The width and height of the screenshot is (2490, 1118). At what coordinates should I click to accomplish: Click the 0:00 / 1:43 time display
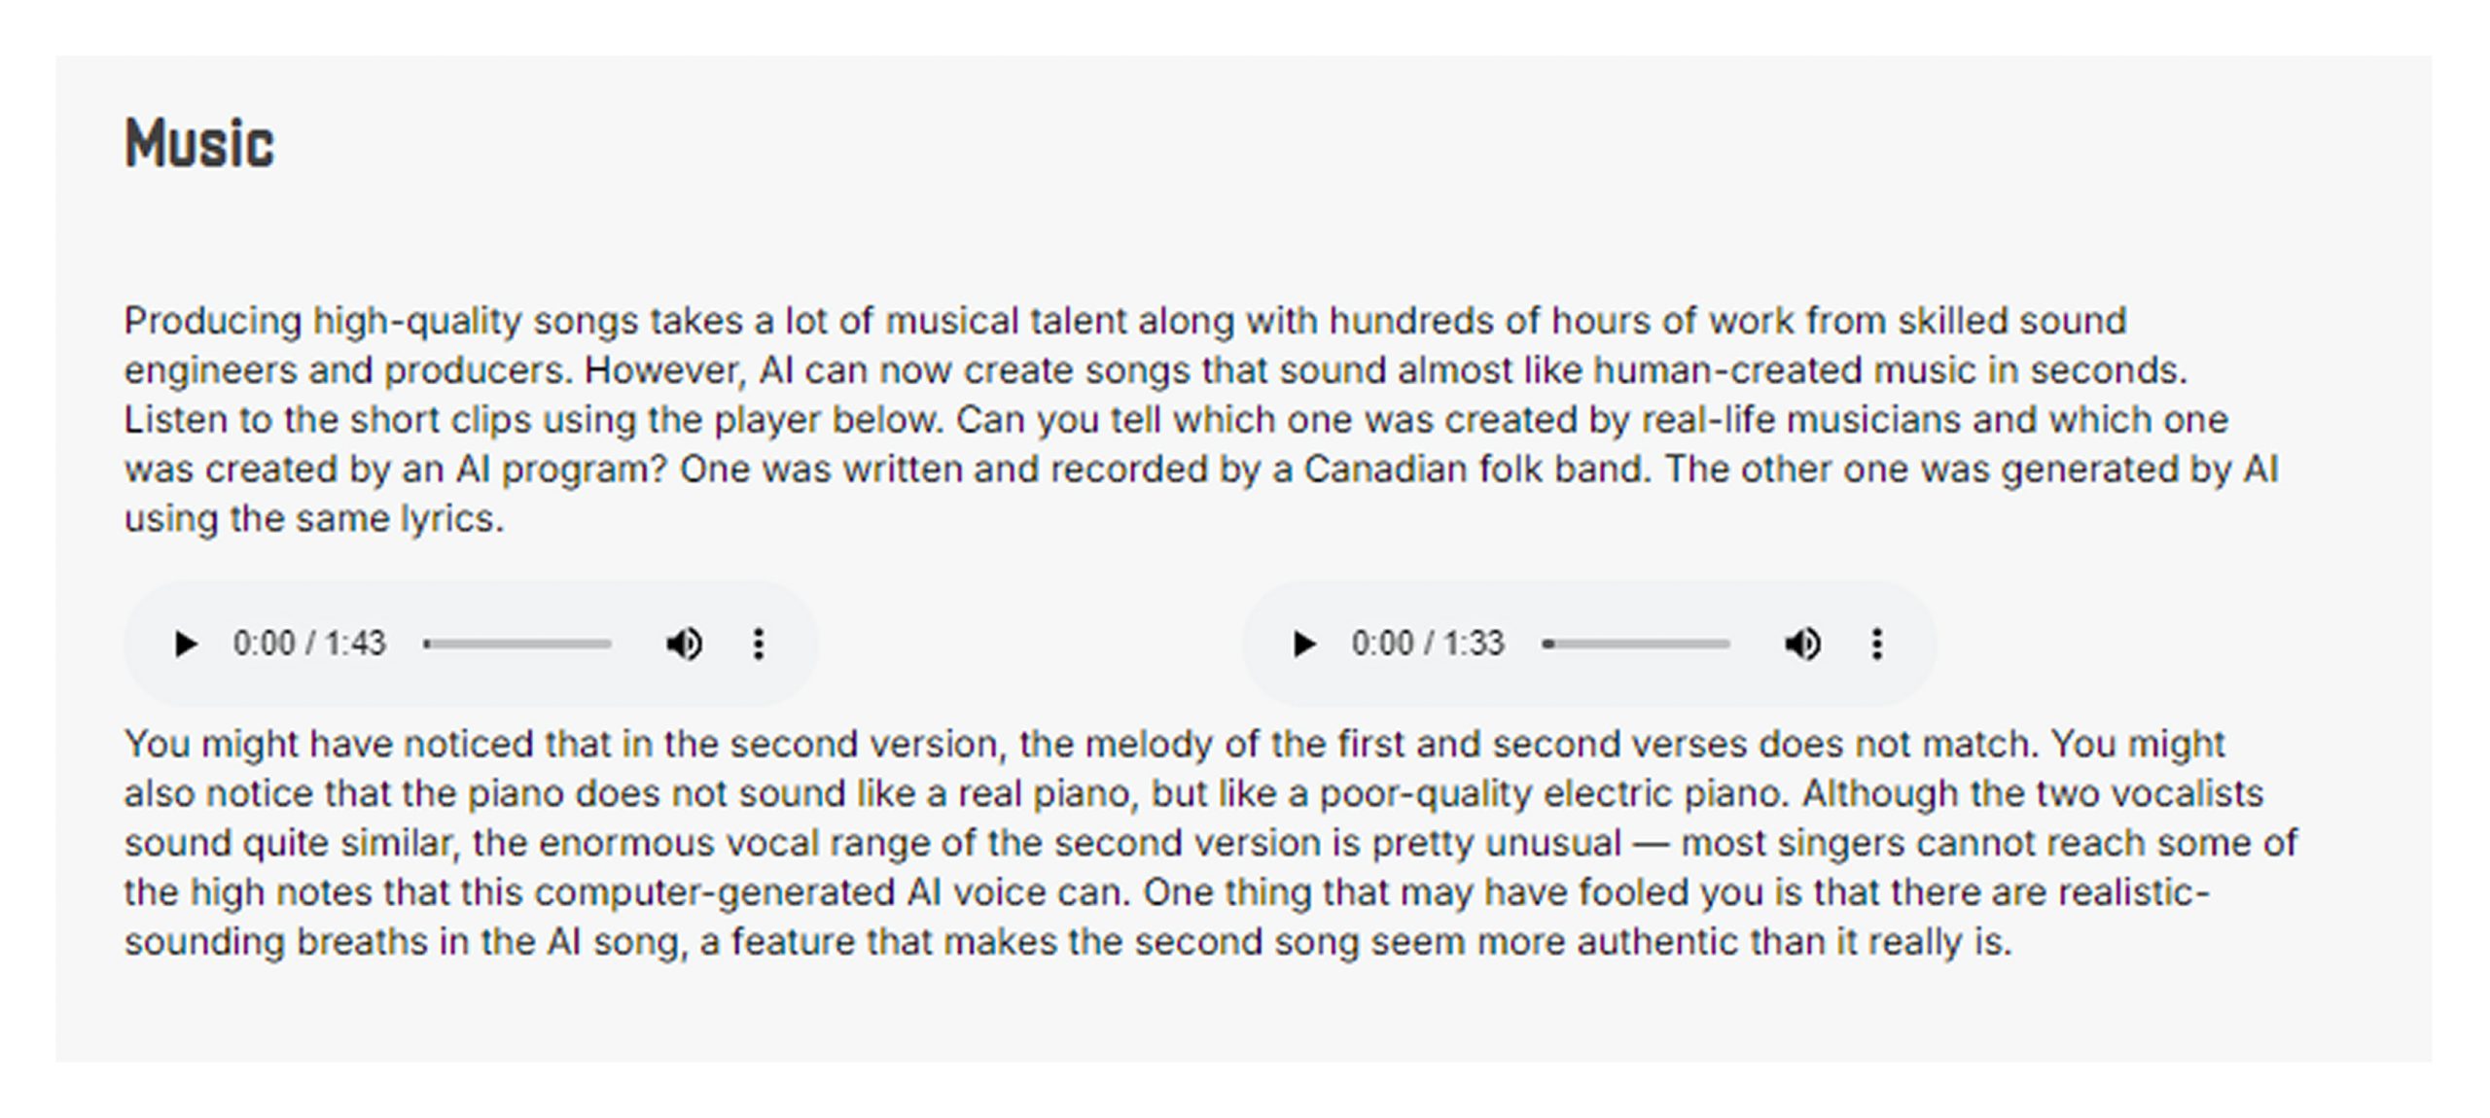(309, 644)
